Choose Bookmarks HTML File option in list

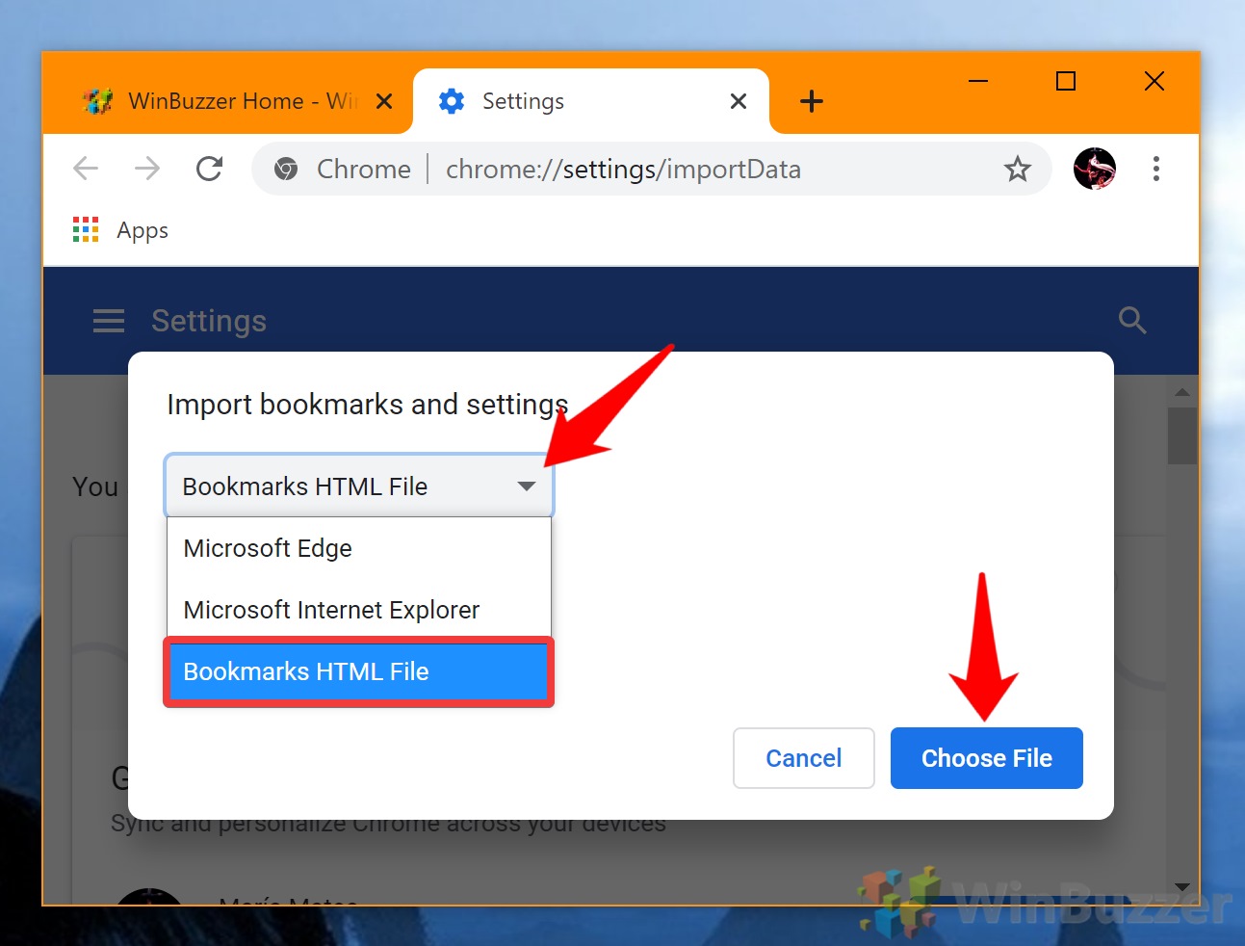[x=359, y=671]
